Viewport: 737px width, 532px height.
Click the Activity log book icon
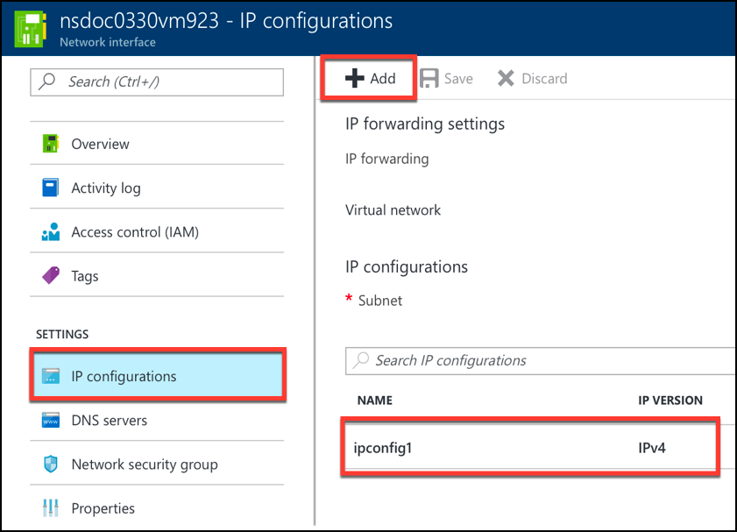coord(50,187)
